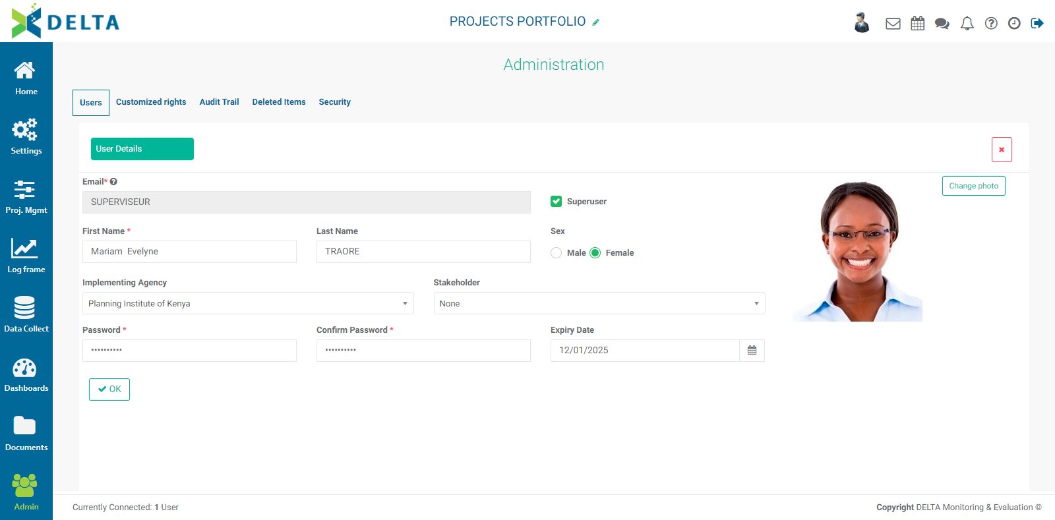Click the DELTA logo
This screenshot has height=520, width=1055.
65,21
